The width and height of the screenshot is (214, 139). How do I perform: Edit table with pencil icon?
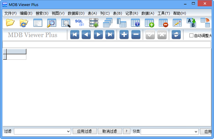[x=177, y=23]
